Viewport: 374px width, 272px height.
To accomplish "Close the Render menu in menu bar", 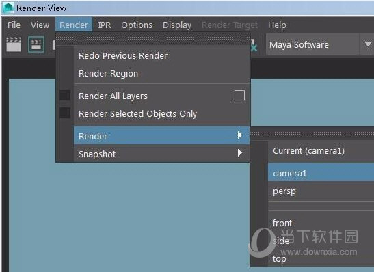I will pos(74,25).
